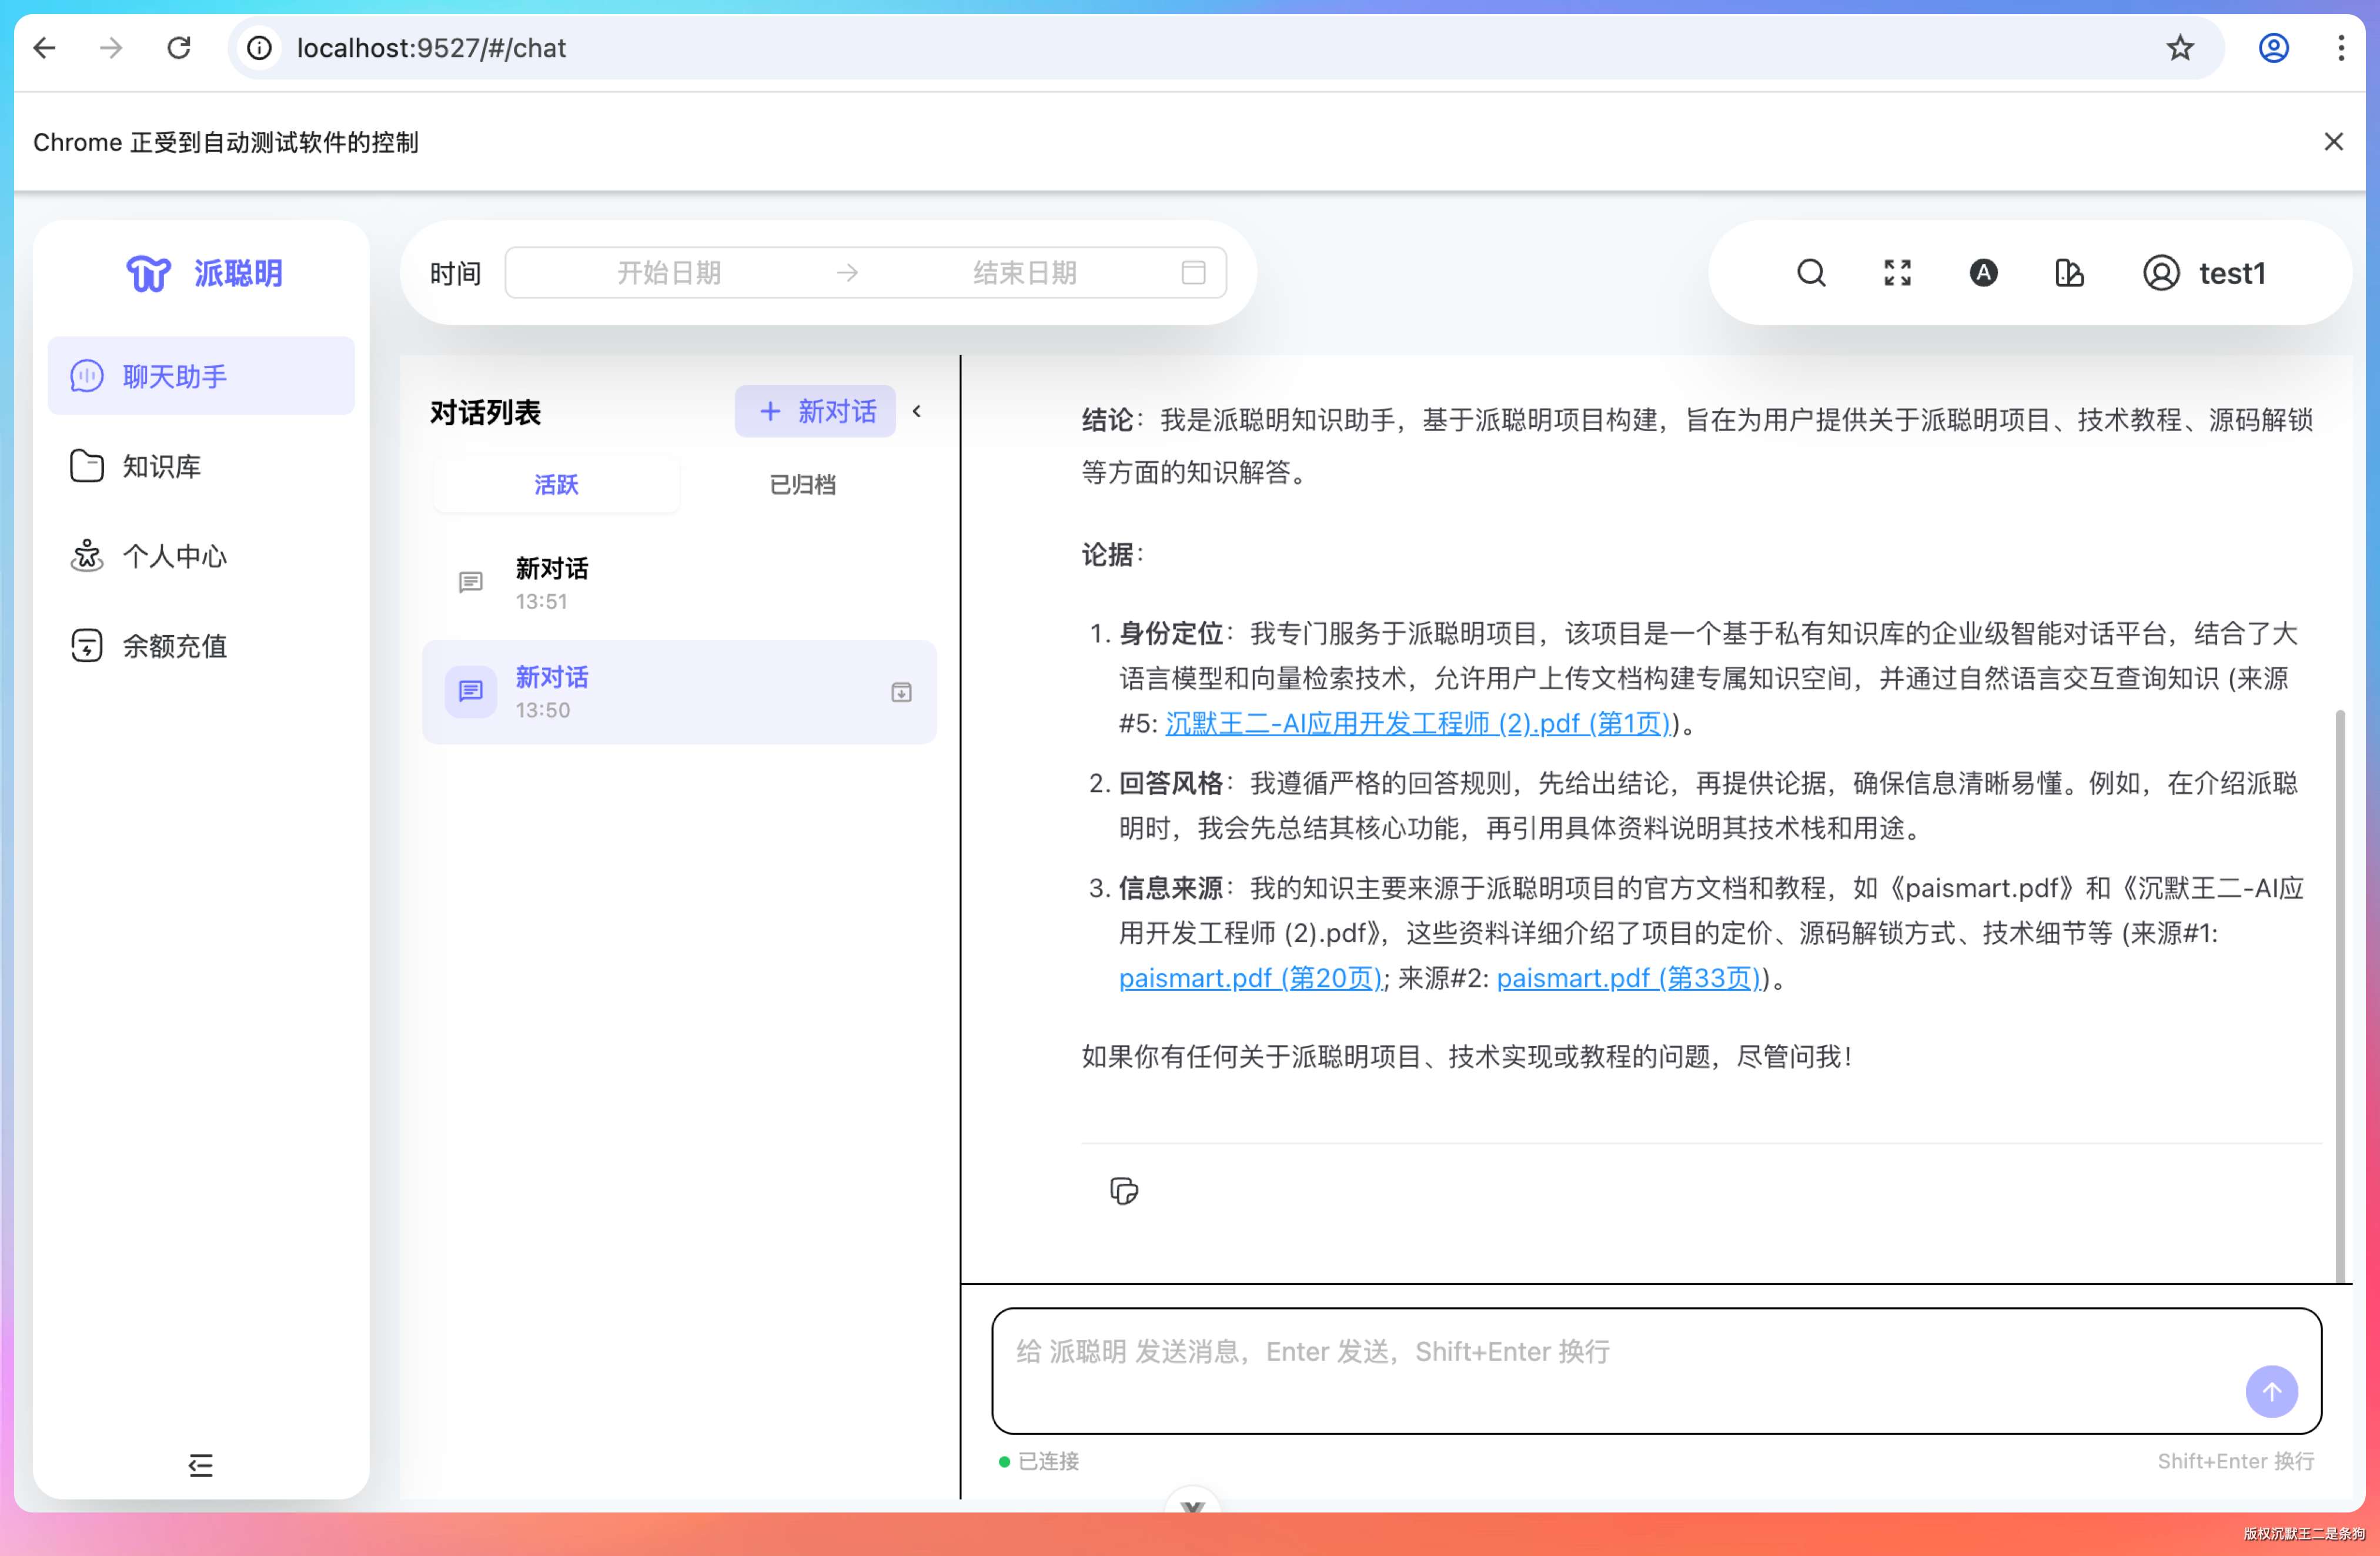Go to 余额充值 page
This screenshot has height=1556, width=2380.
[x=174, y=646]
